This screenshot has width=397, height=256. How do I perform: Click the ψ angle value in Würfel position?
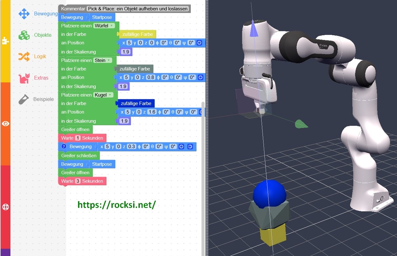pos(192,43)
